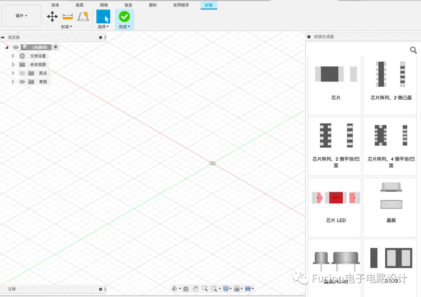
Task: Collapse the root unsaved component node
Action: pos(7,47)
